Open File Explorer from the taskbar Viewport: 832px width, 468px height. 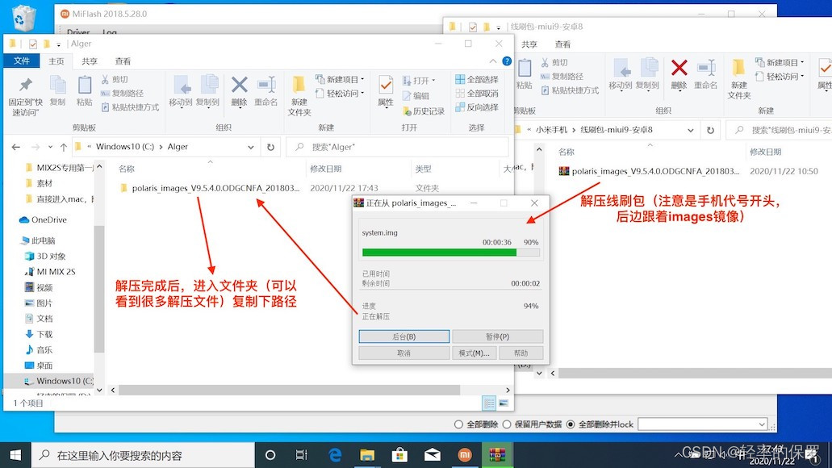pyautogui.click(x=367, y=455)
